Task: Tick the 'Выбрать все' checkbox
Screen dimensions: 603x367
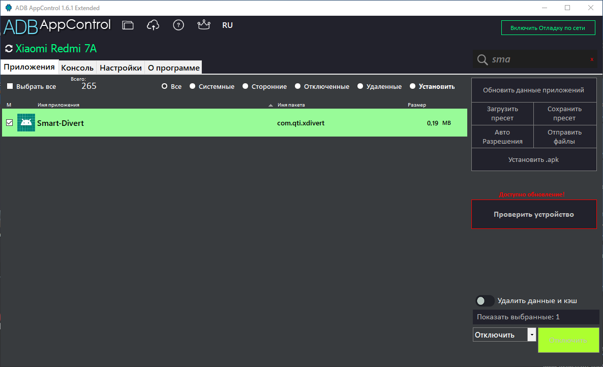Action: pyautogui.click(x=10, y=86)
